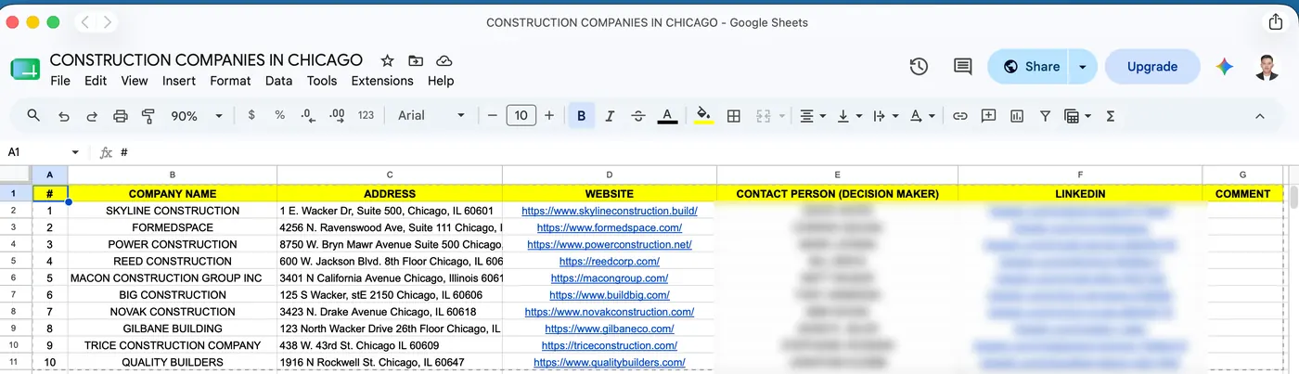Open the gilbaneco.com link
This screenshot has width=1299, height=374.
coord(610,329)
